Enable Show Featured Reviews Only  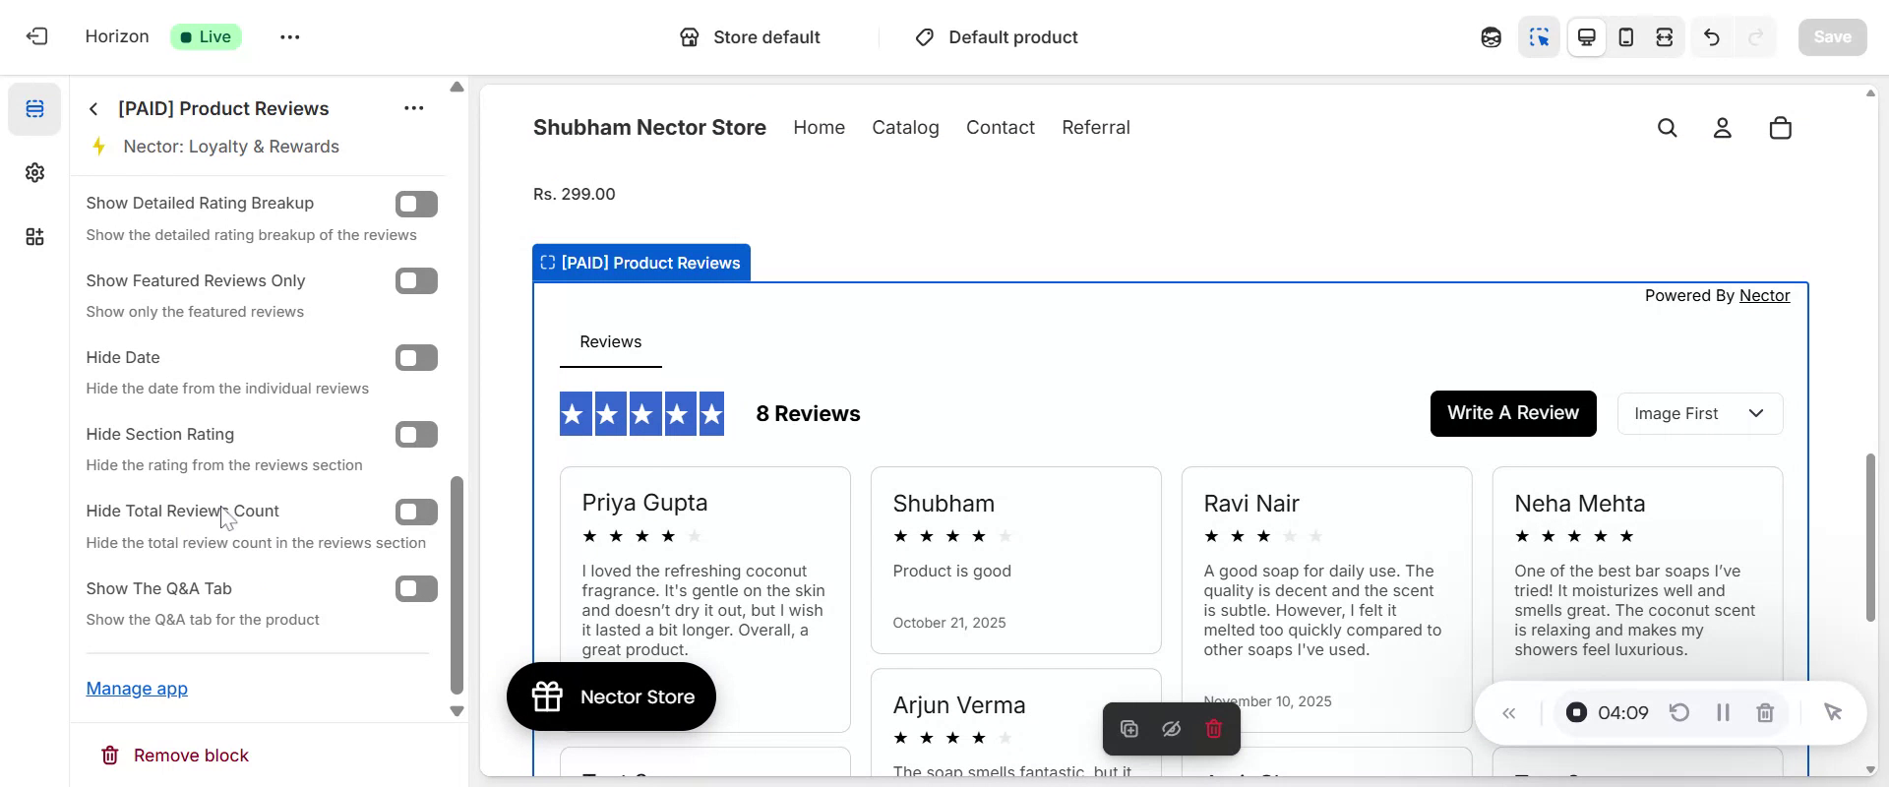(x=416, y=281)
